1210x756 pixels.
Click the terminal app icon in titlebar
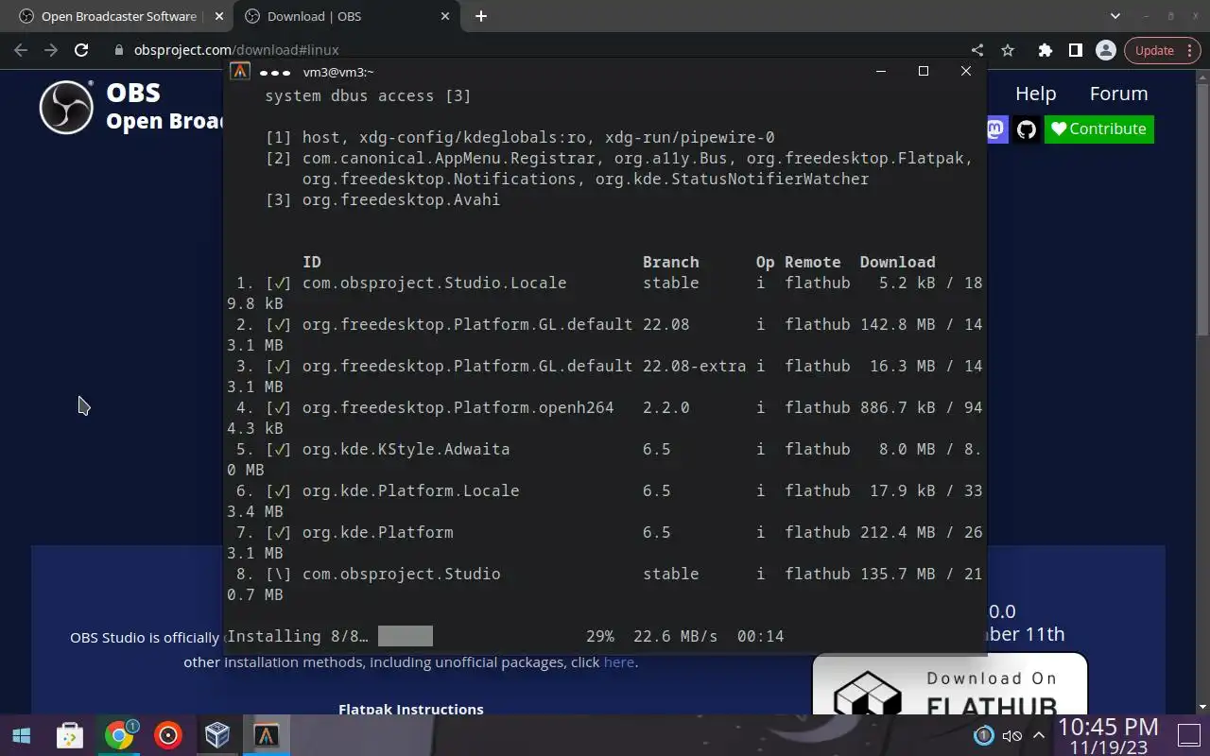click(x=240, y=72)
